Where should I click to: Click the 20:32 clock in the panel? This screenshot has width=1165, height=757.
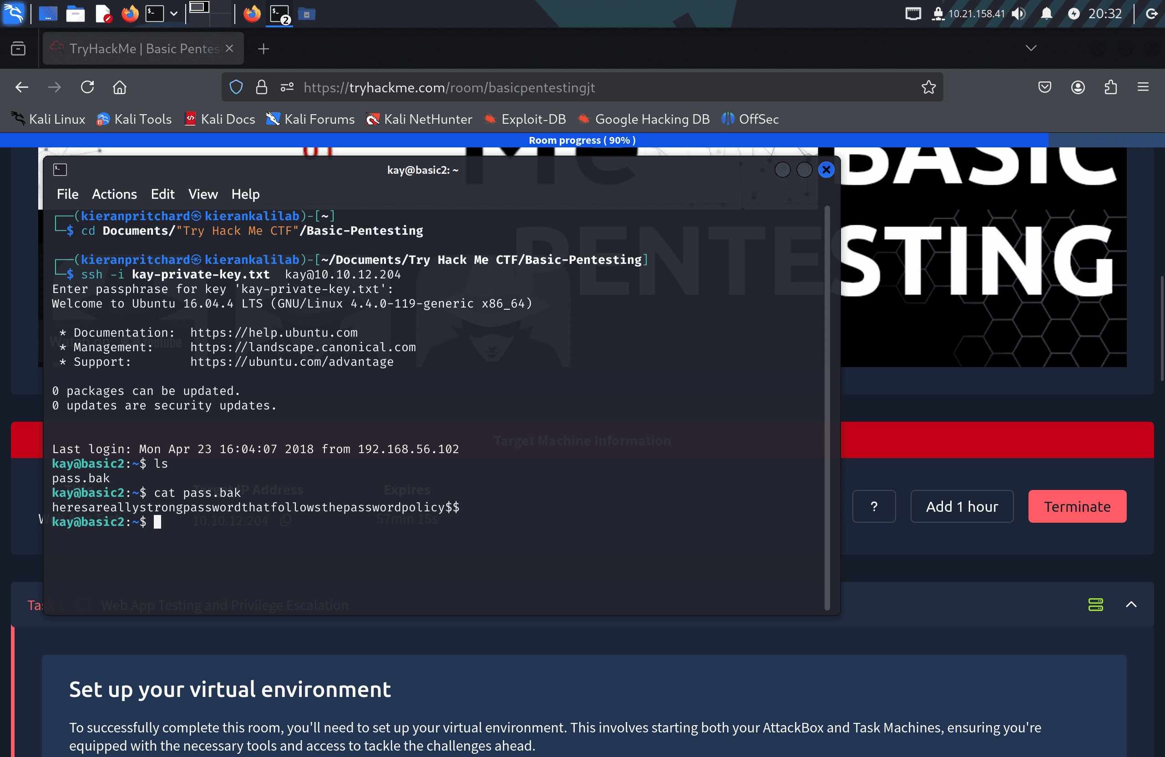coord(1105,14)
